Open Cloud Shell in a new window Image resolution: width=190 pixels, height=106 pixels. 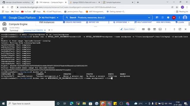point(180,29)
